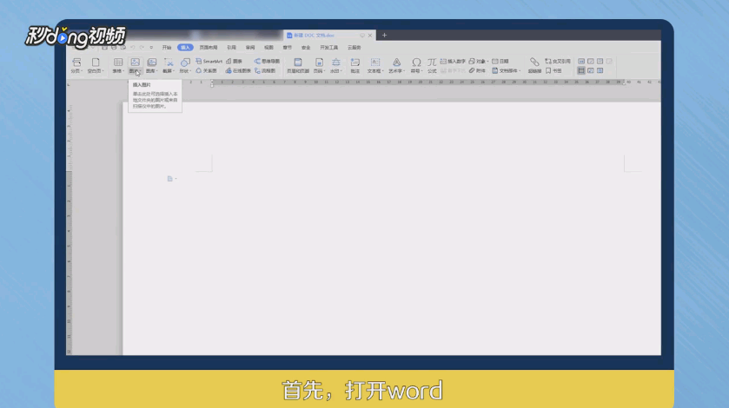Insert a Chart (图表)
Viewport: 729px width, 408px height.
point(234,62)
